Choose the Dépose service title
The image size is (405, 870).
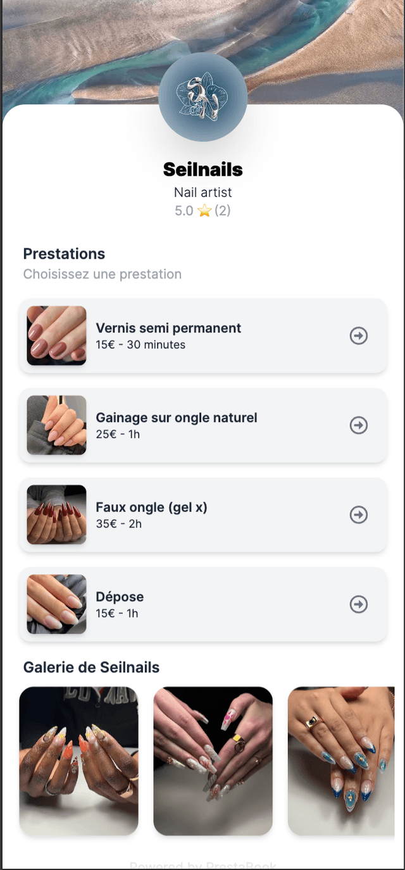click(120, 597)
